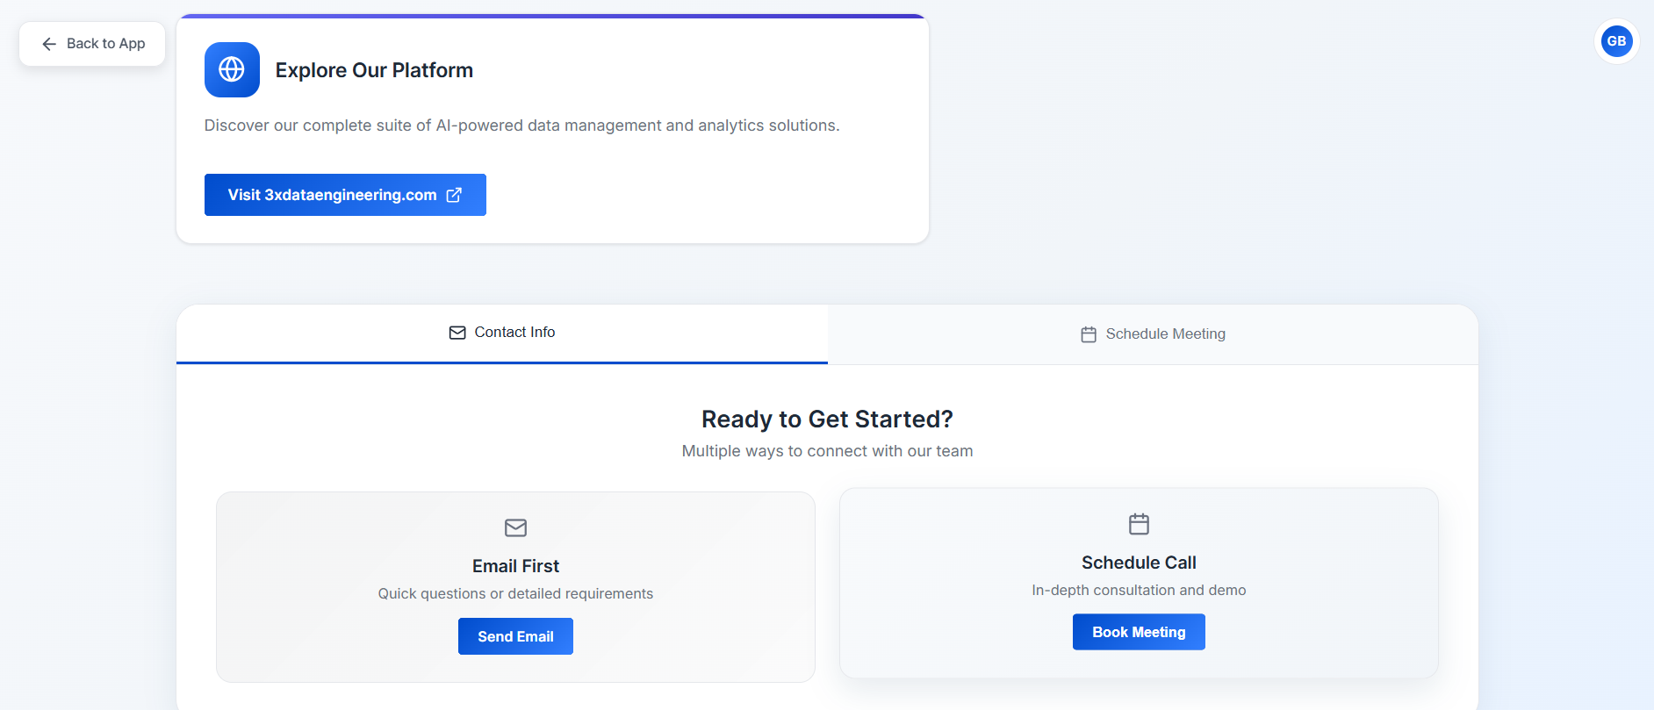Visit 3xdataengineering.com website
The height and width of the screenshot is (710, 1654).
pyautogui.click(x=345, y=195)
